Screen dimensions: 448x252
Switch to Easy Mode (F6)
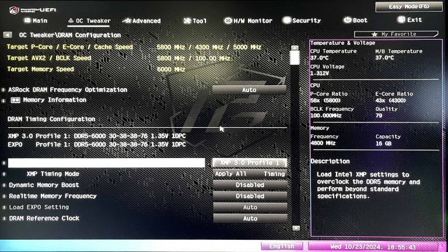click(x=409, y=6)
